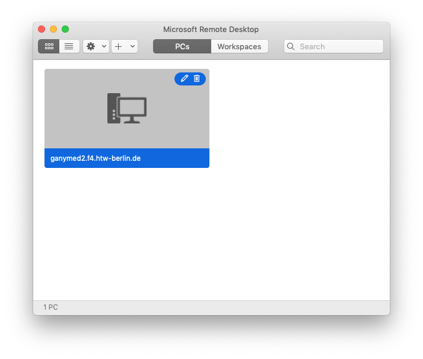Expand the add plus dropdown arrow

(132, 46)
